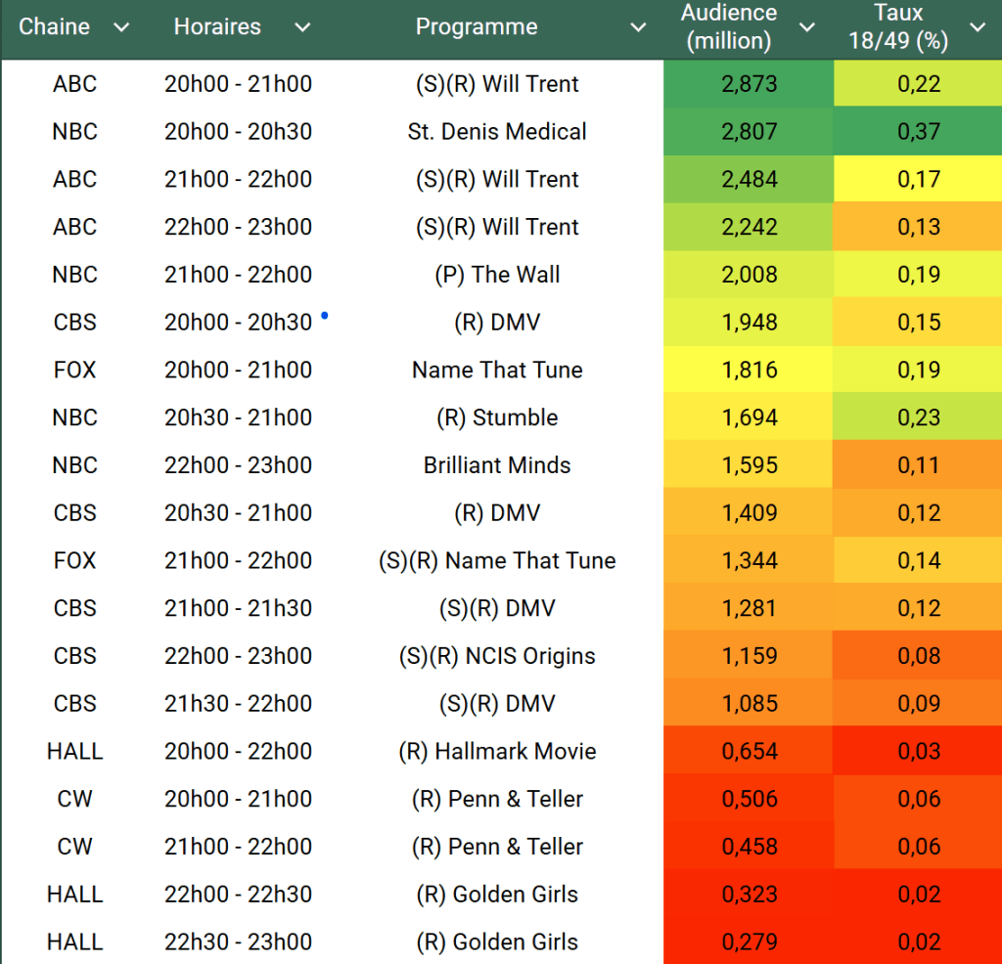Click the blue dot beside 20h00 - 20h30
This screenshot has width=1002, height=964.
324,316
